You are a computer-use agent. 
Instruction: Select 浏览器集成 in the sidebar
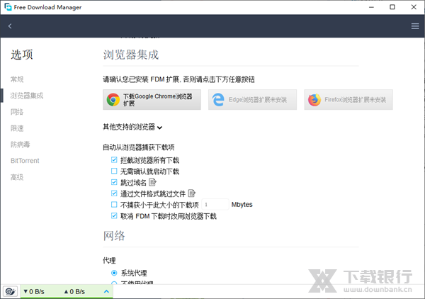tap(27, 96)
